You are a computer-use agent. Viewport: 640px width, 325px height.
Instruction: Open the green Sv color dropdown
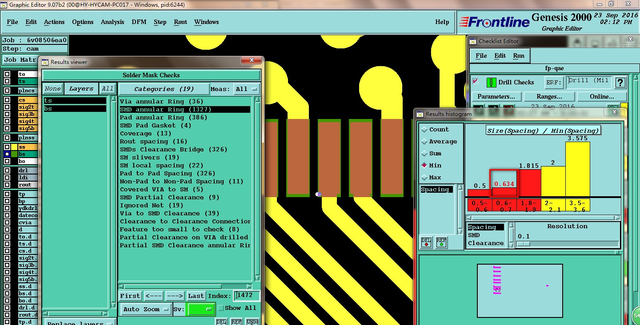(x=201, y=309)
